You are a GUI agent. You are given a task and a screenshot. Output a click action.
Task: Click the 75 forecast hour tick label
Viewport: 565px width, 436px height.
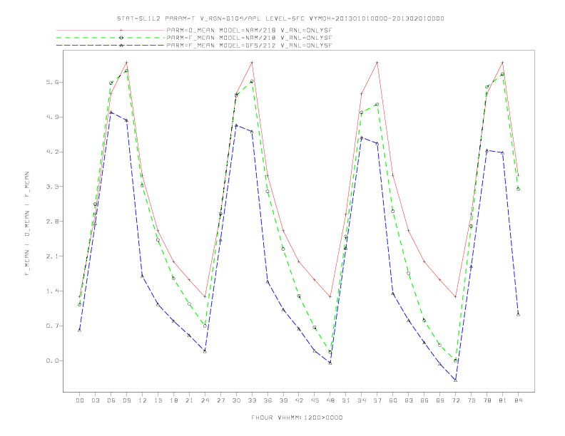pyautogui.click(x=472, y=400)
